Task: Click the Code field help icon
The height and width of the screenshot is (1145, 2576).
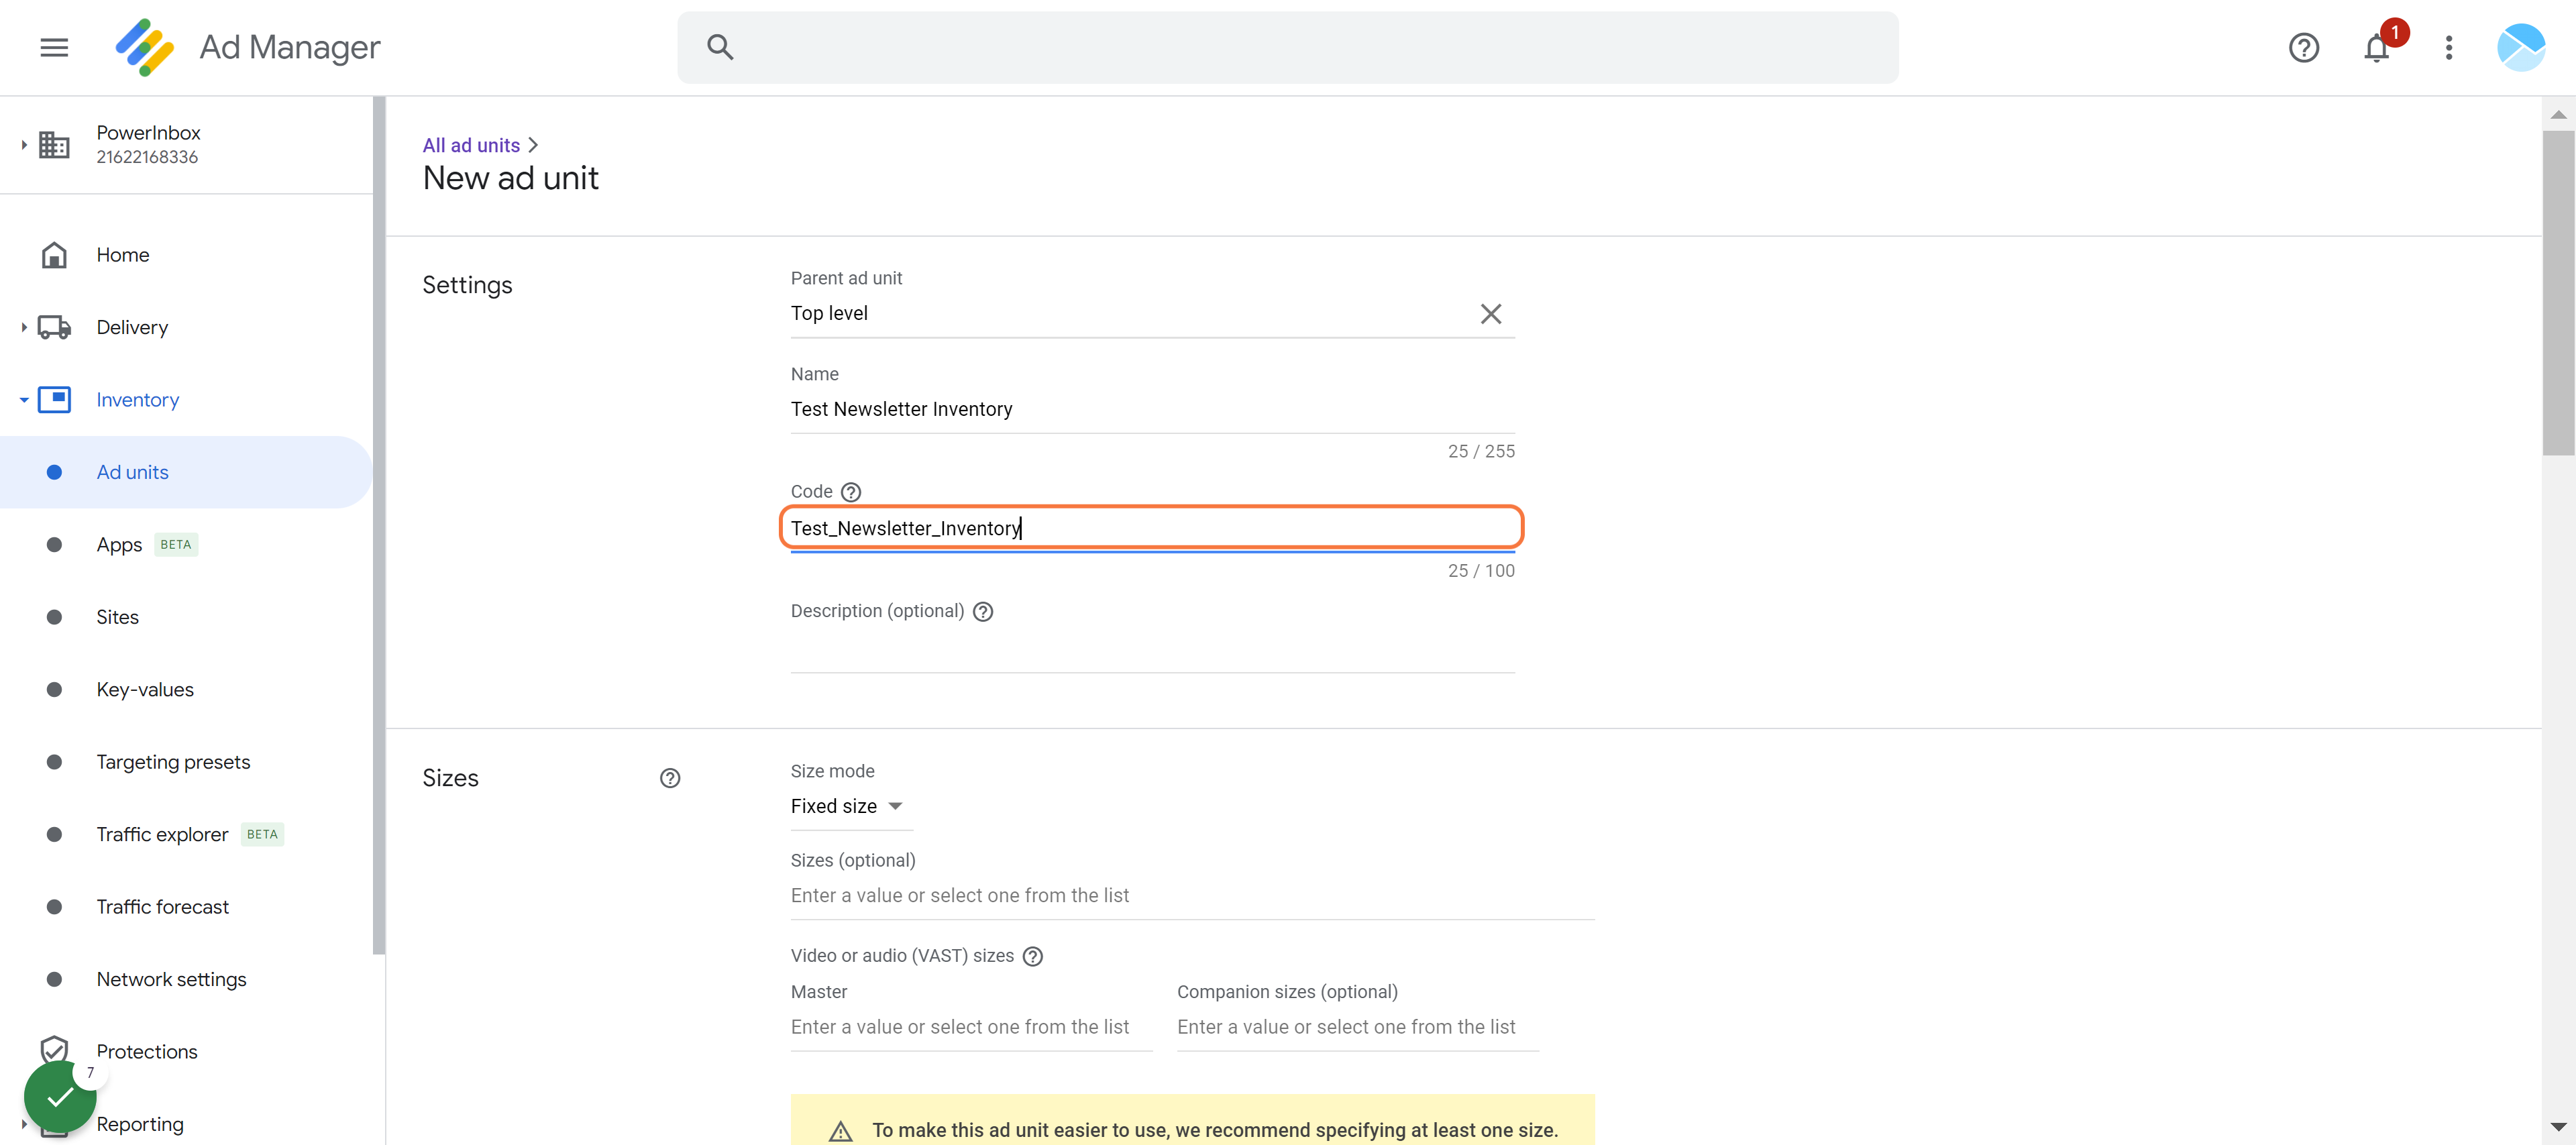Action: click(851, 492)
